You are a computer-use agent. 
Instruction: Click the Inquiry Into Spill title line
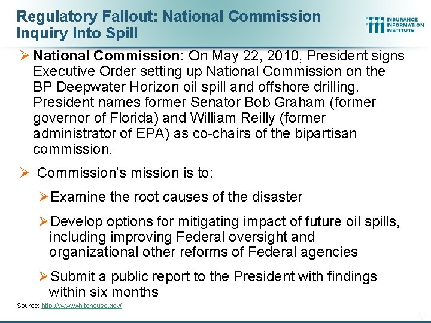[x=77, y=33]
